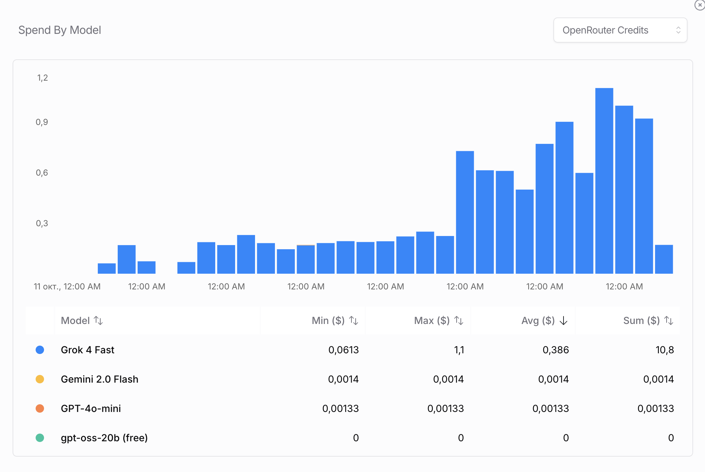Sort table by Min ($) arrows icon
This screenshot has width=705, height=472.
pyautogui.click(x=354, y=320)
